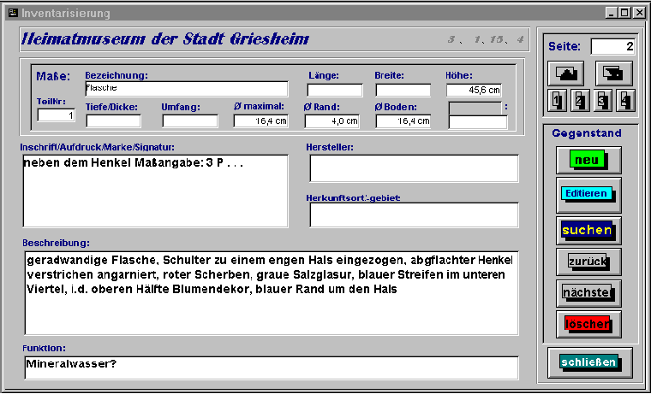Image resolution: width=651 pixels, height=394 pixels.
Task: Jump to page 2 icon
Action: [x=580, y=101]
